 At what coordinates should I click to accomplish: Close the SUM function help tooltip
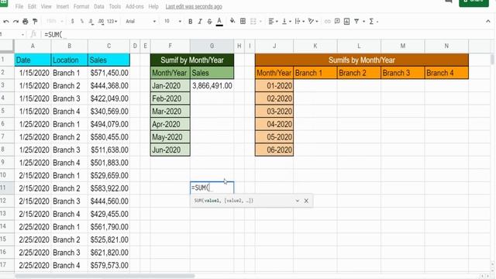[306, 201]
